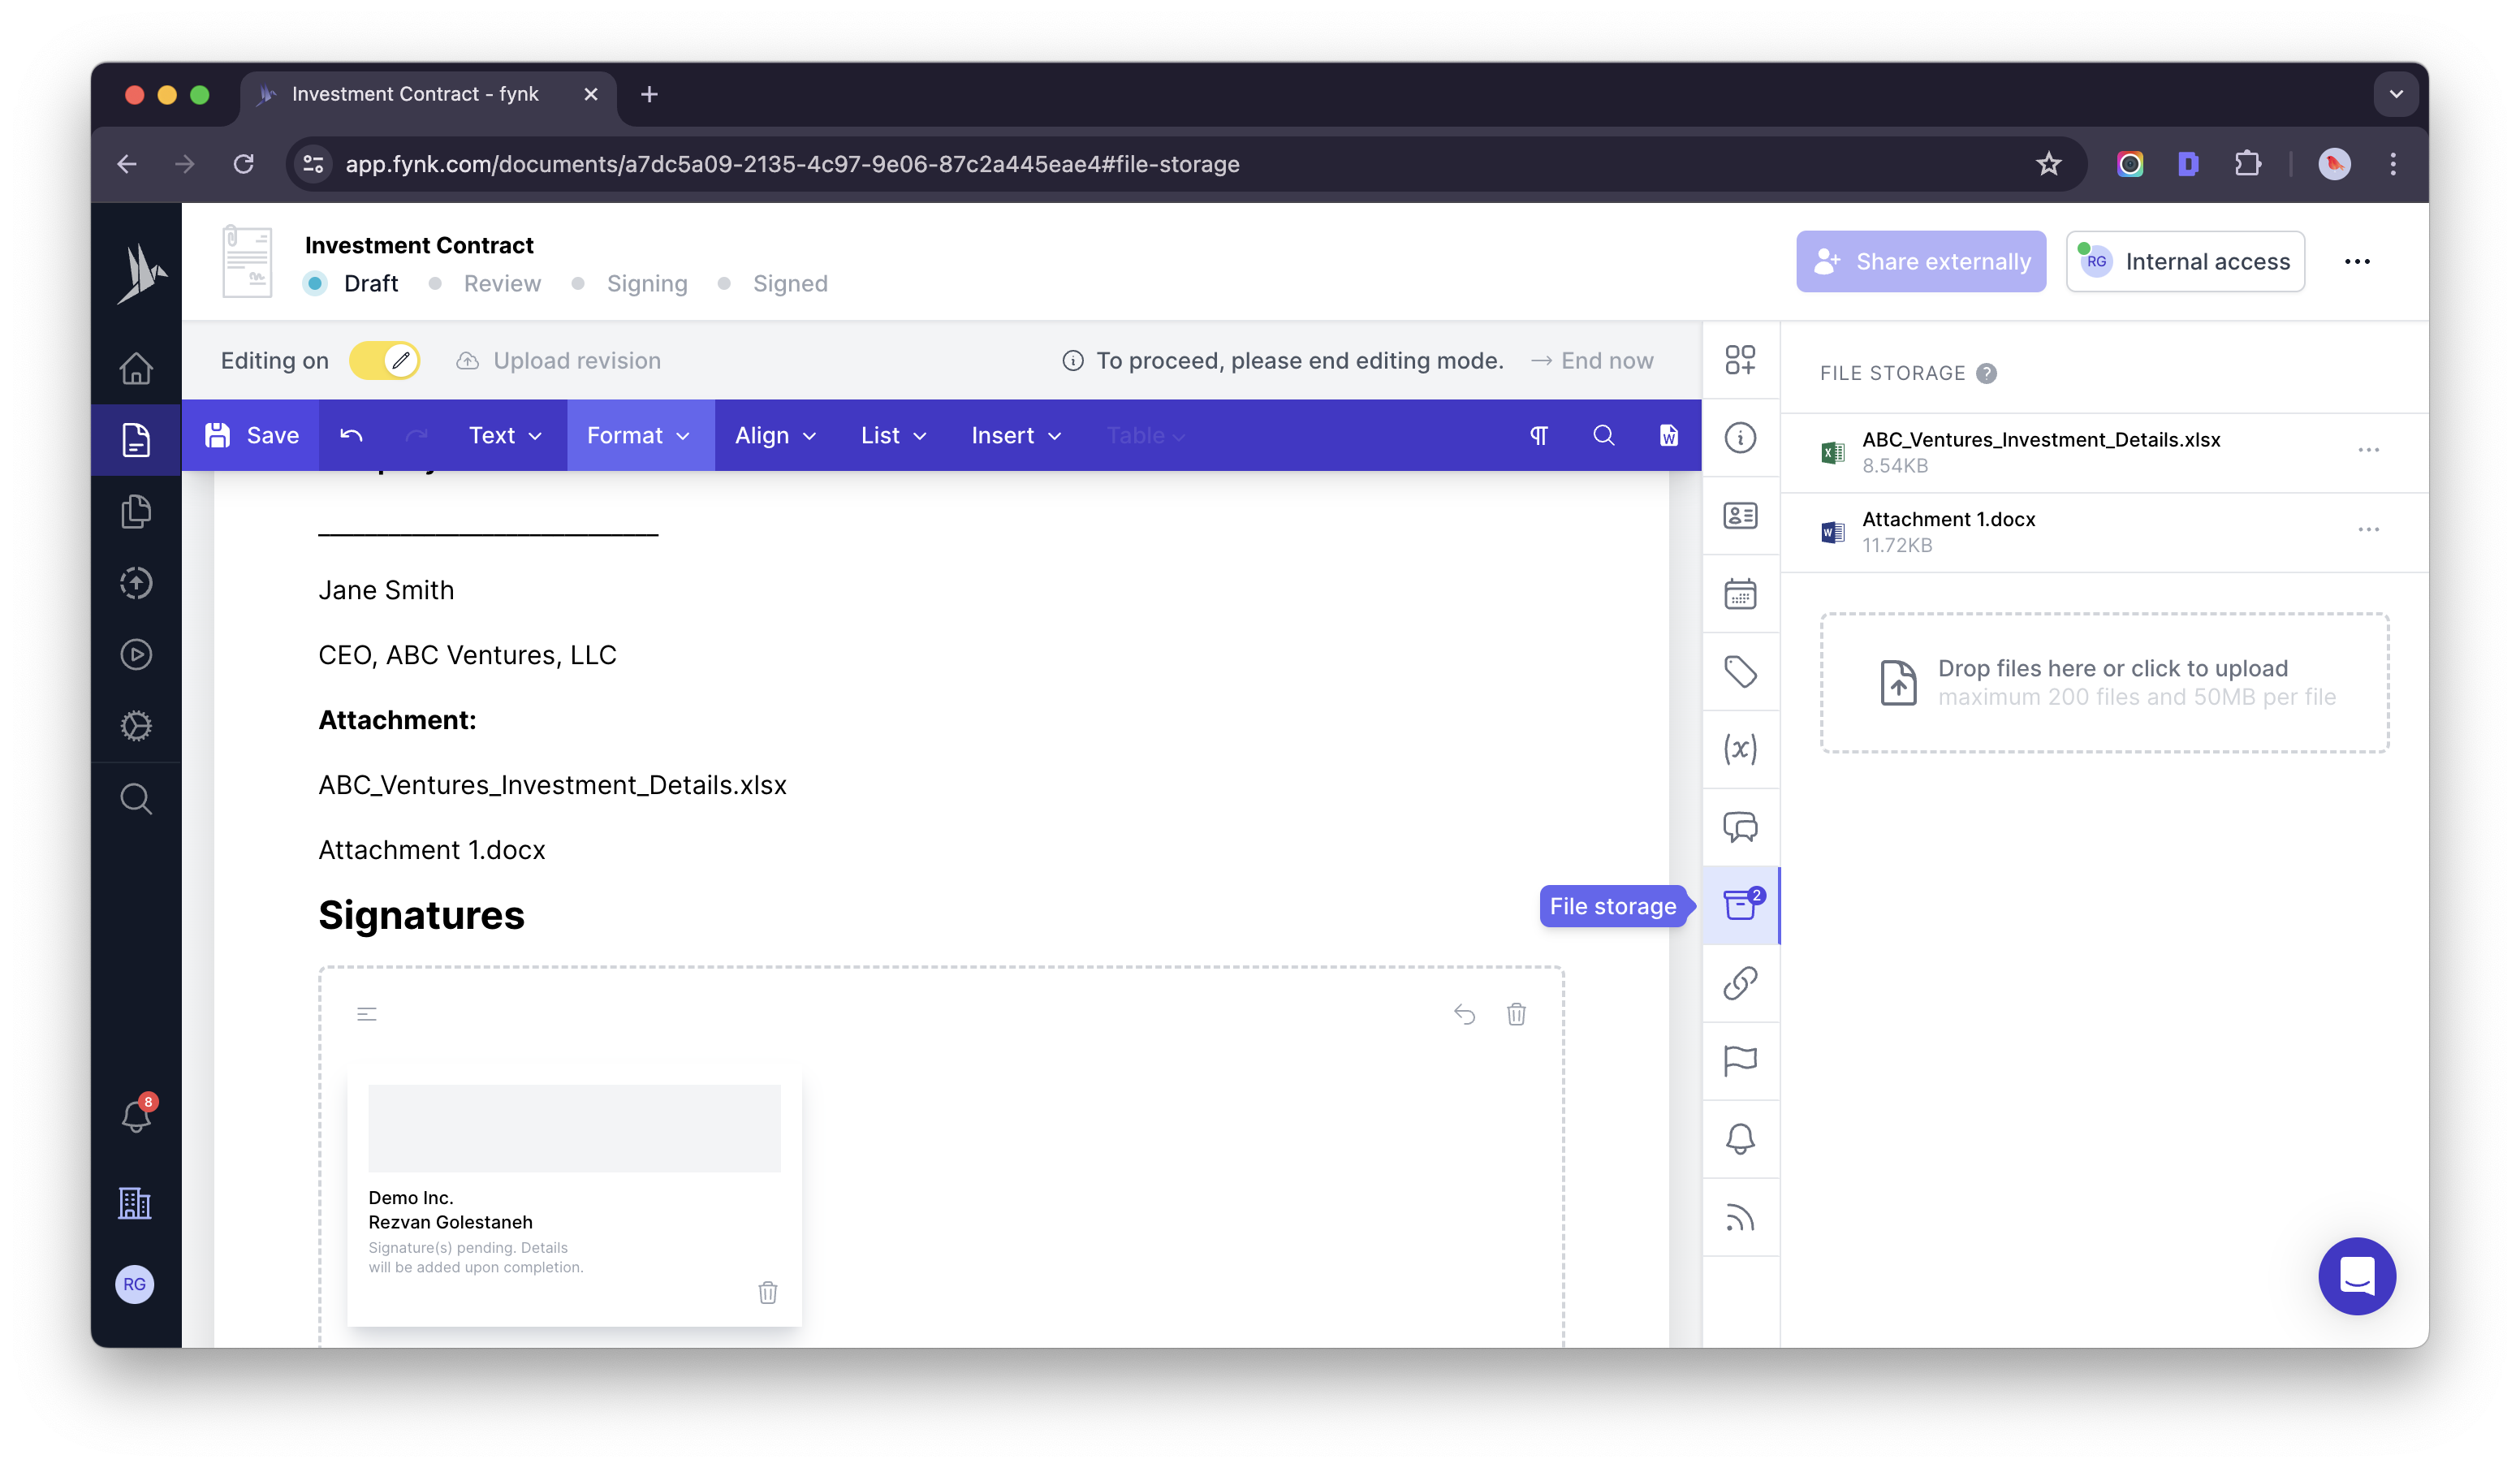2520x1468 pixels.
Task: Click End now to exit editing
Action: click(x=1604, y=360)
